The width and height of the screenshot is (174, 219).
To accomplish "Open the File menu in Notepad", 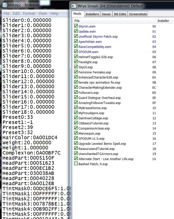I will click(7, 14).
